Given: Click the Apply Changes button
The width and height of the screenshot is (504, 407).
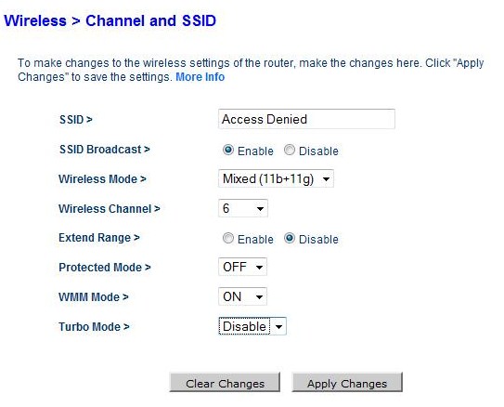Looking at the screenshot, I should (x=347, y=383).
